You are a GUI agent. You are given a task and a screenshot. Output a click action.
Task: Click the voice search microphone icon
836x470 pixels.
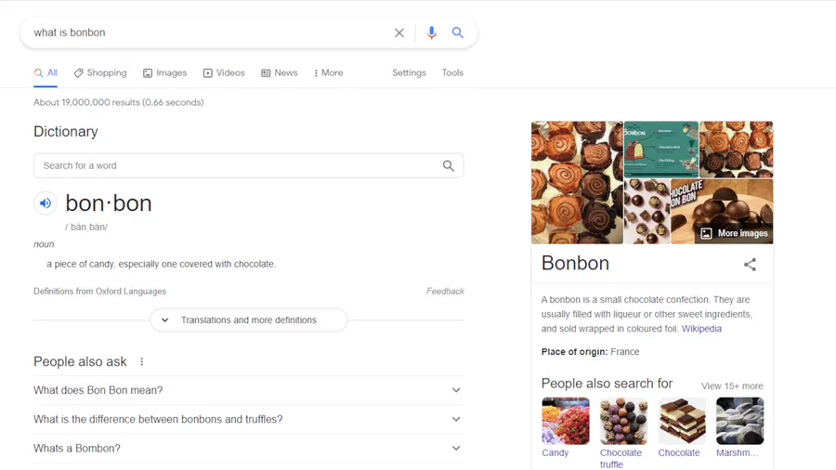pos(431,33)
